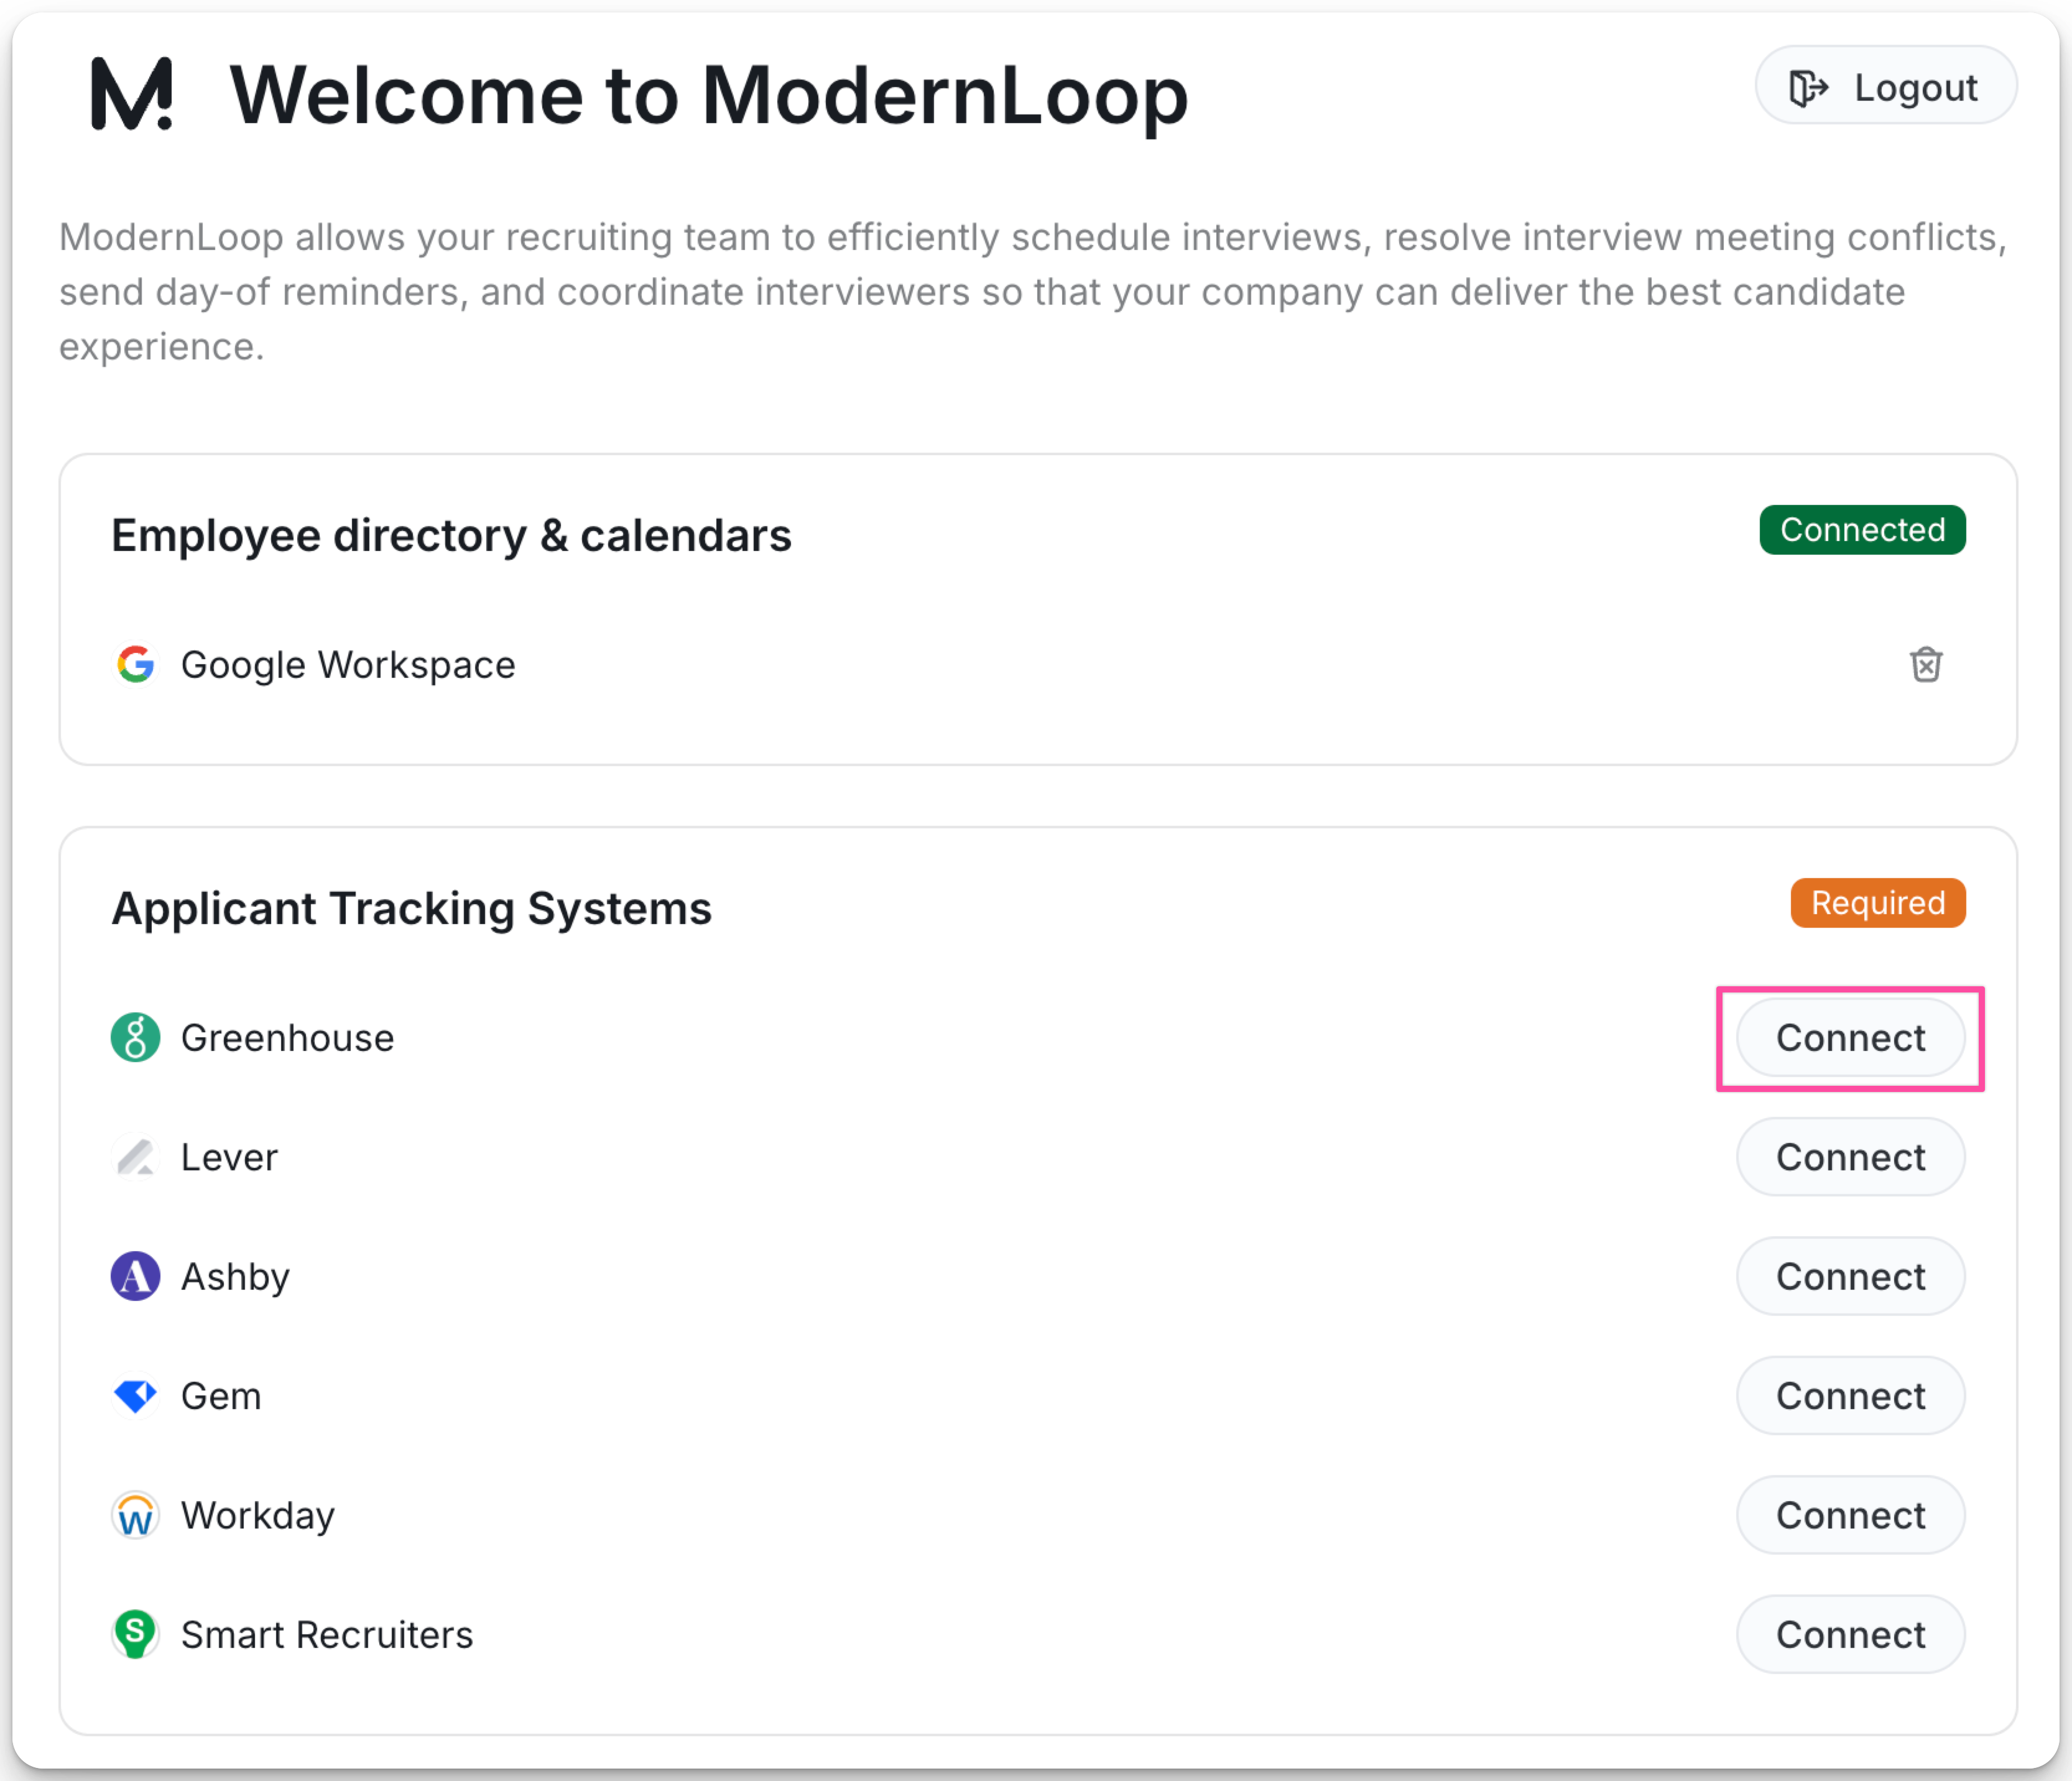
Task: Click the Lever logo icon
Action: coord(136,1157)
